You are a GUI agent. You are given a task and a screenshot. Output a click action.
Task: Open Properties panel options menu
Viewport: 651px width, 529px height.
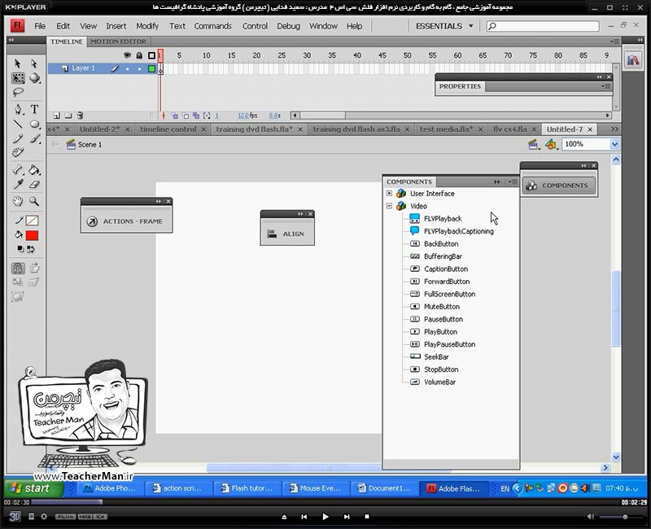point(605,86)
